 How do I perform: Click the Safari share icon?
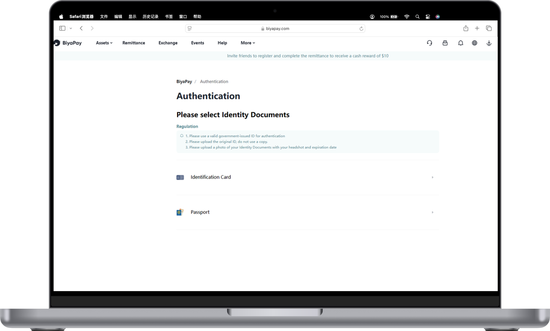click(466, 28)
